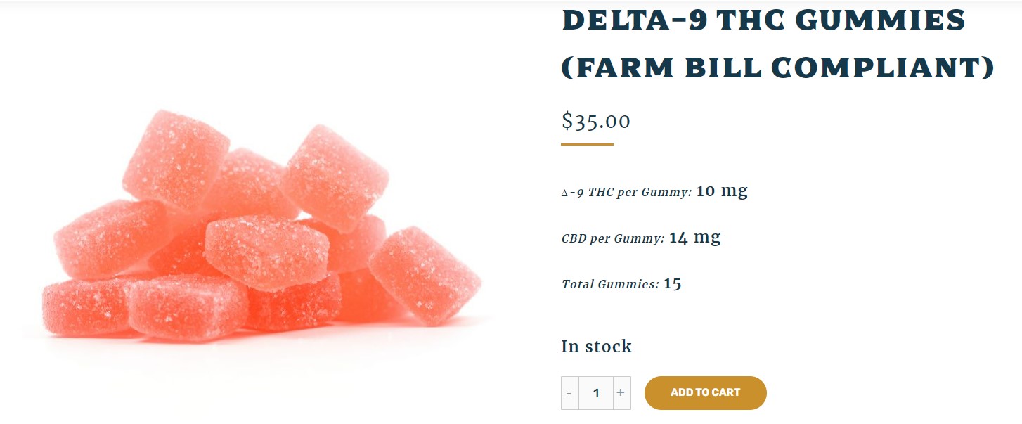Click the Δ-9 THC per Gummy label

[x=626, y=192]
